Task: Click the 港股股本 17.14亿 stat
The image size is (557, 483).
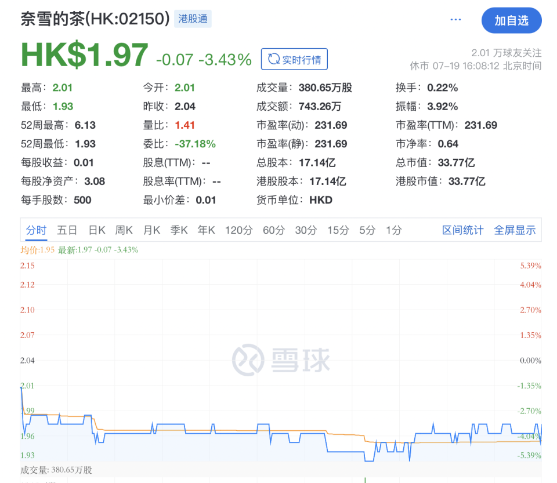Action: tap(301, 181)
